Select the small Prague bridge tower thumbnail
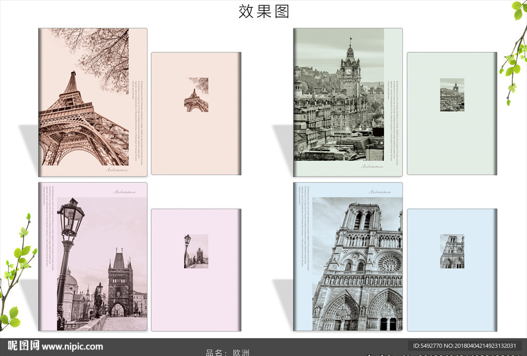The height and width of the screenshot is (356, 527). (x=196, y=251)
